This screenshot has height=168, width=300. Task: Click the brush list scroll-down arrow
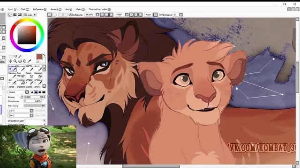[x=44, y=86]
